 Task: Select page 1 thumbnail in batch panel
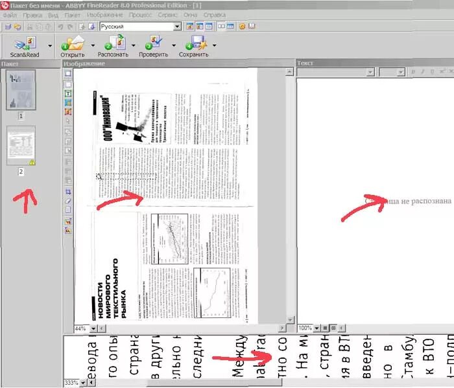pos(21,89)
